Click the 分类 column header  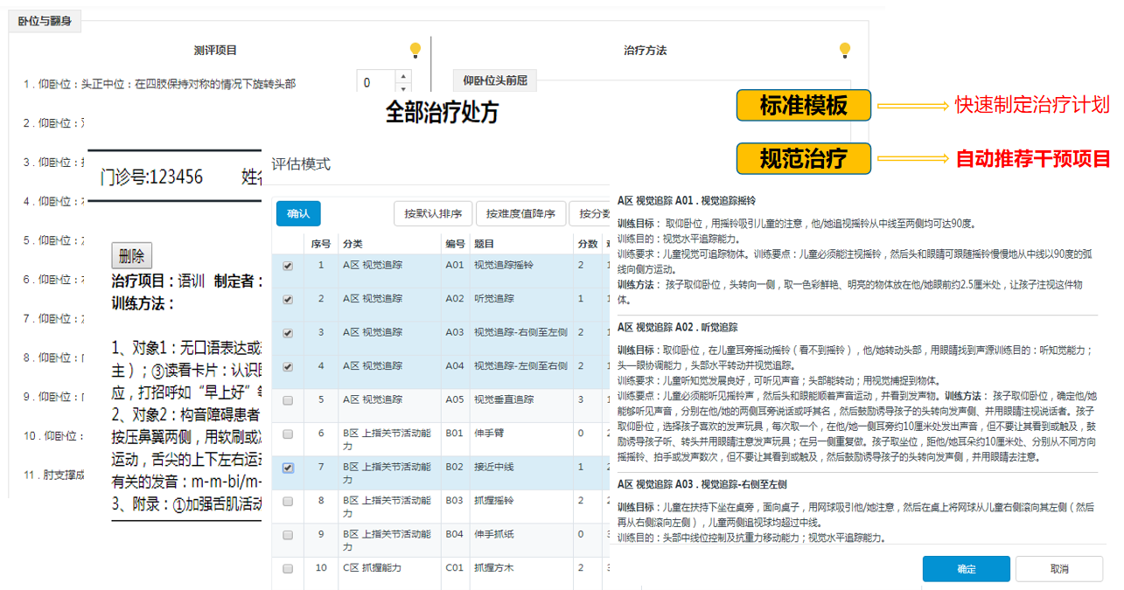click(x=389, y=244)
